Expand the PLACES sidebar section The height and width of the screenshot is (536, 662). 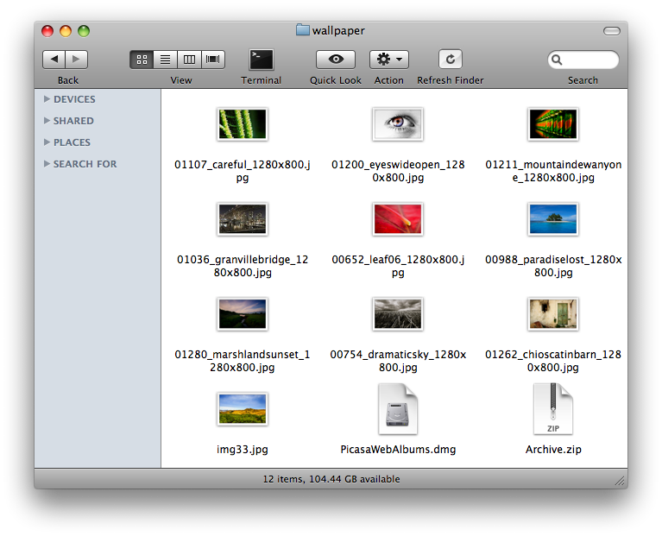[x=47, y=142]
